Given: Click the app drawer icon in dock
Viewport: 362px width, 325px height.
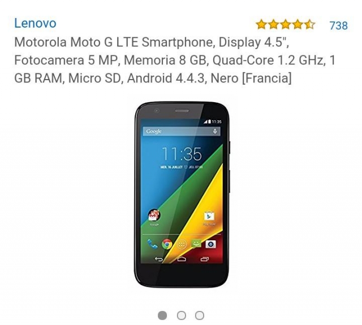Looking at the screenshot, I should [x=182, y=244].
